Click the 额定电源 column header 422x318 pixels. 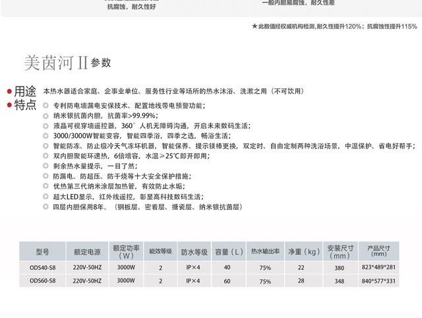[x=87, y=251]
